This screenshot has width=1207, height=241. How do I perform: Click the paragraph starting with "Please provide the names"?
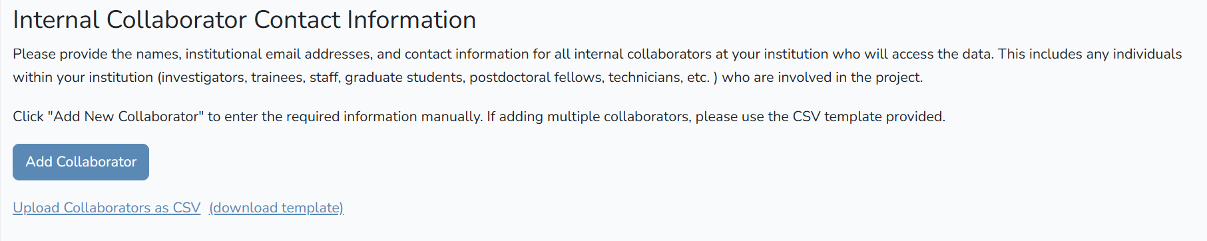pyautogui.click(x=597, y=65)
